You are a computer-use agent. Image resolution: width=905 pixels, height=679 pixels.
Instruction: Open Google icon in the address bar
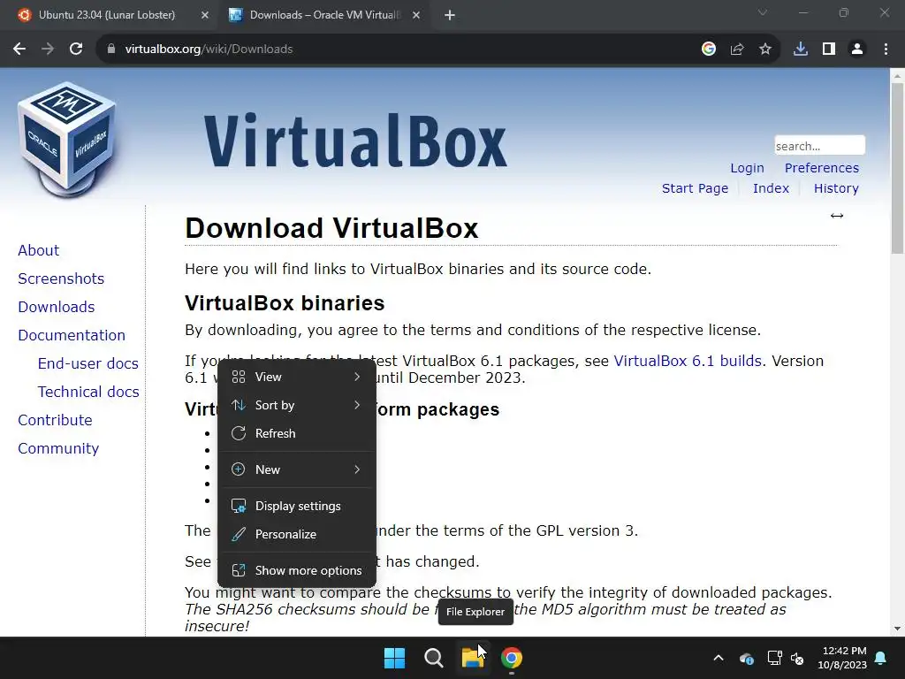[709, 50]
